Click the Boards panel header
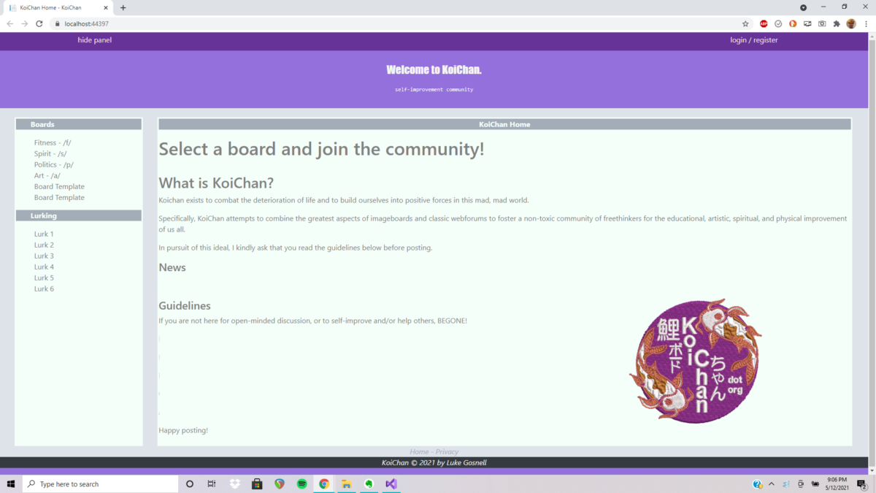 (x=78, y=125)
